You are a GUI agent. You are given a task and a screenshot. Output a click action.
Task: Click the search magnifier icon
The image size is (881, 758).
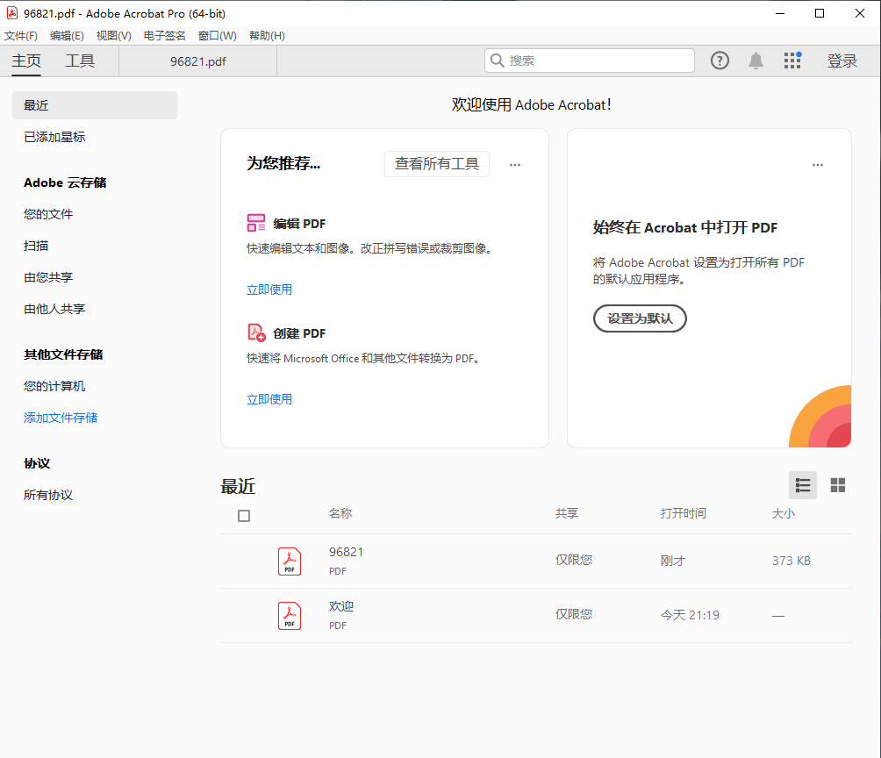(x=497, y=61)
